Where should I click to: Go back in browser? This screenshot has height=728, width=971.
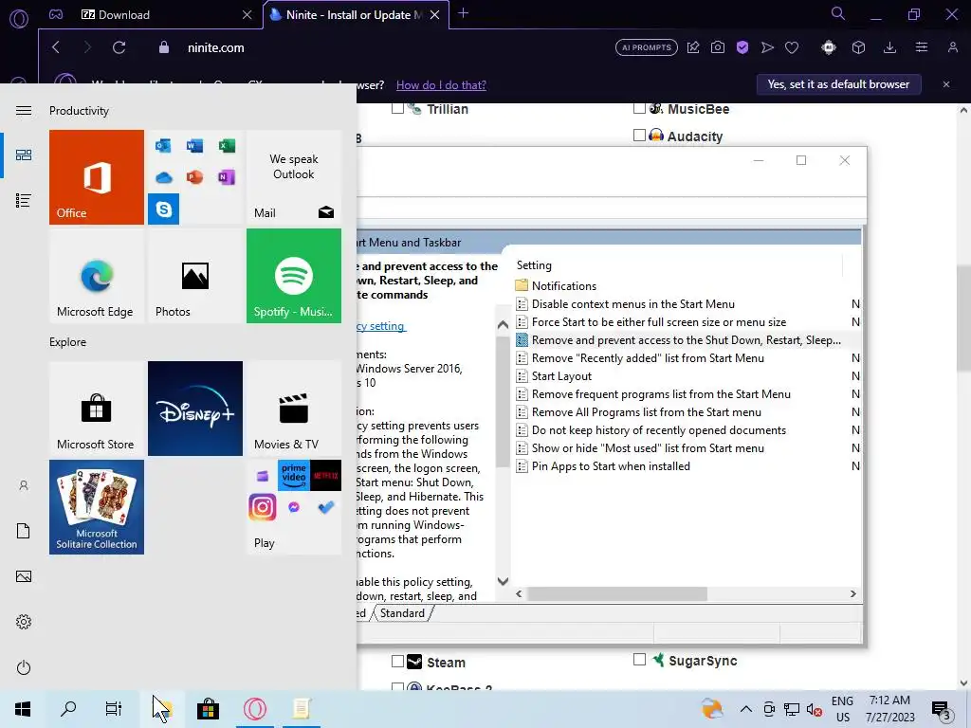[x=56, y=47]
